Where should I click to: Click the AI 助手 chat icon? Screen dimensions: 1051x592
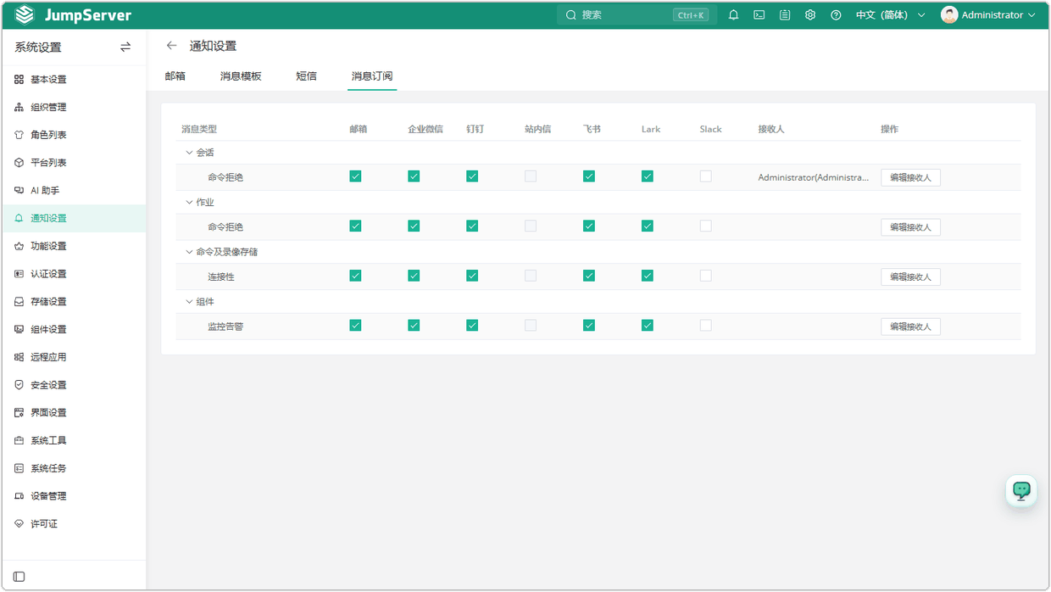[x=19, y=191]
